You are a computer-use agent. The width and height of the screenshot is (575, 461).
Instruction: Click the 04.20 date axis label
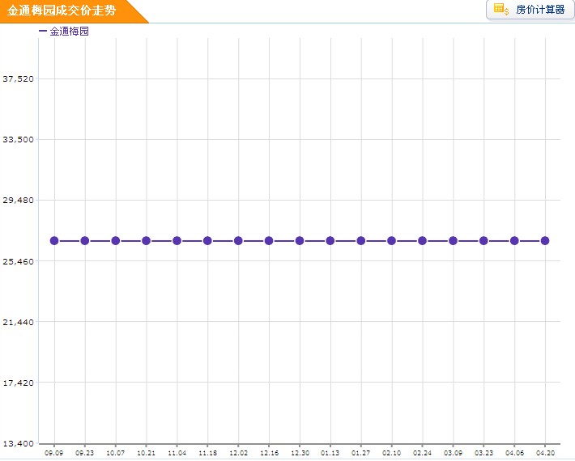[545, 453]
